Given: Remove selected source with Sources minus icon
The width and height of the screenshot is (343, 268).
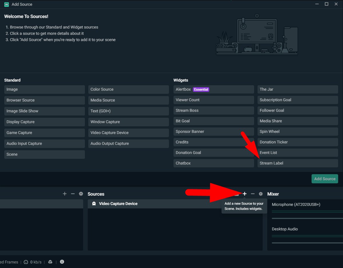Looking at the screenshot, I should [253, 194].
